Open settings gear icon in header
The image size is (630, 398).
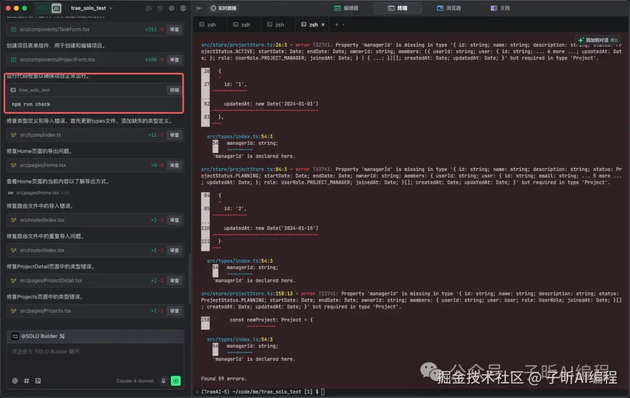tap(171, 8)
